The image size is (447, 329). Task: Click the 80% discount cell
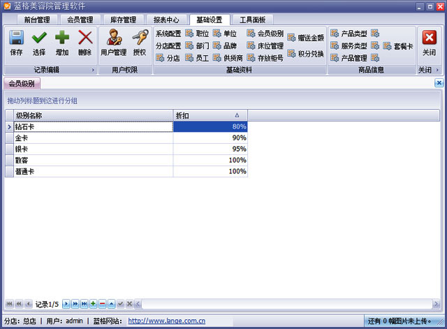pos(210,126)
